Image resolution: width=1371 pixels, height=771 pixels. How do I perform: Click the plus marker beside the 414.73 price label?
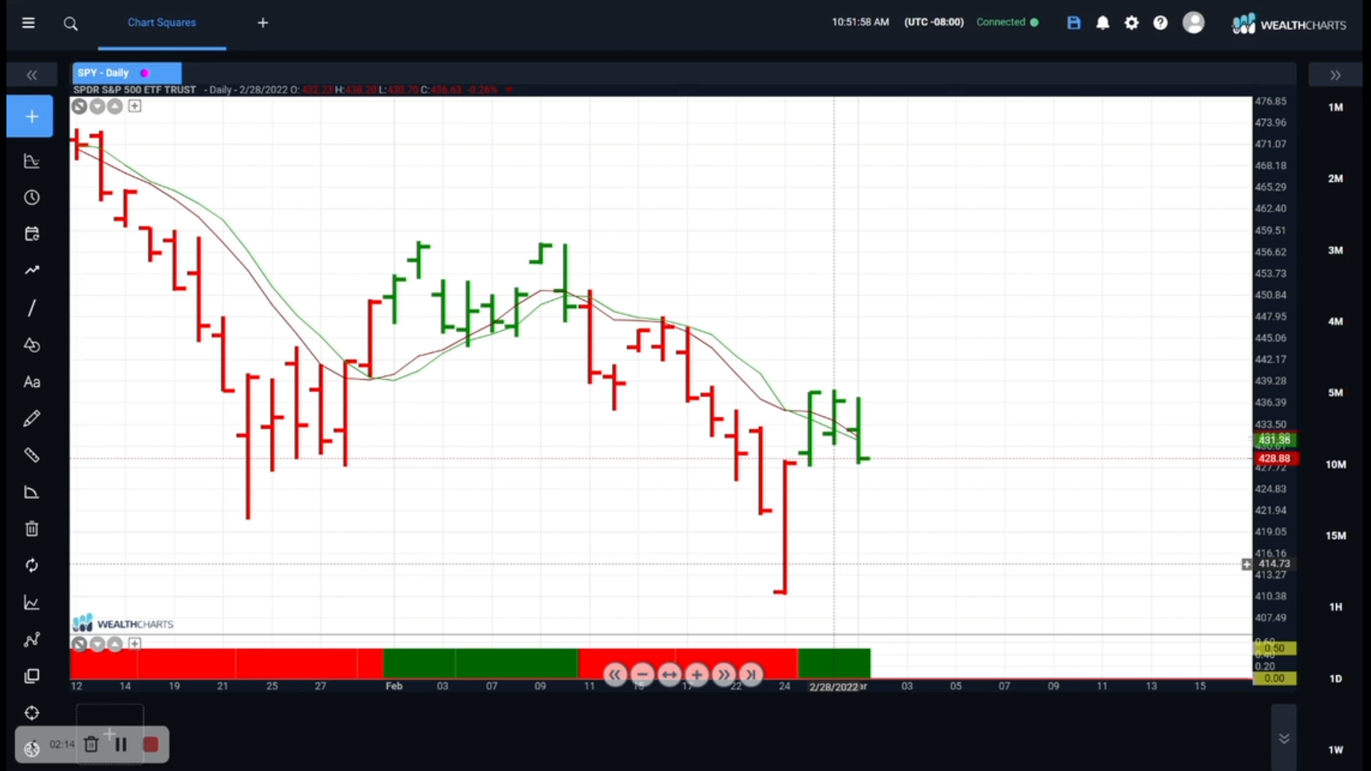(1246, 564)
